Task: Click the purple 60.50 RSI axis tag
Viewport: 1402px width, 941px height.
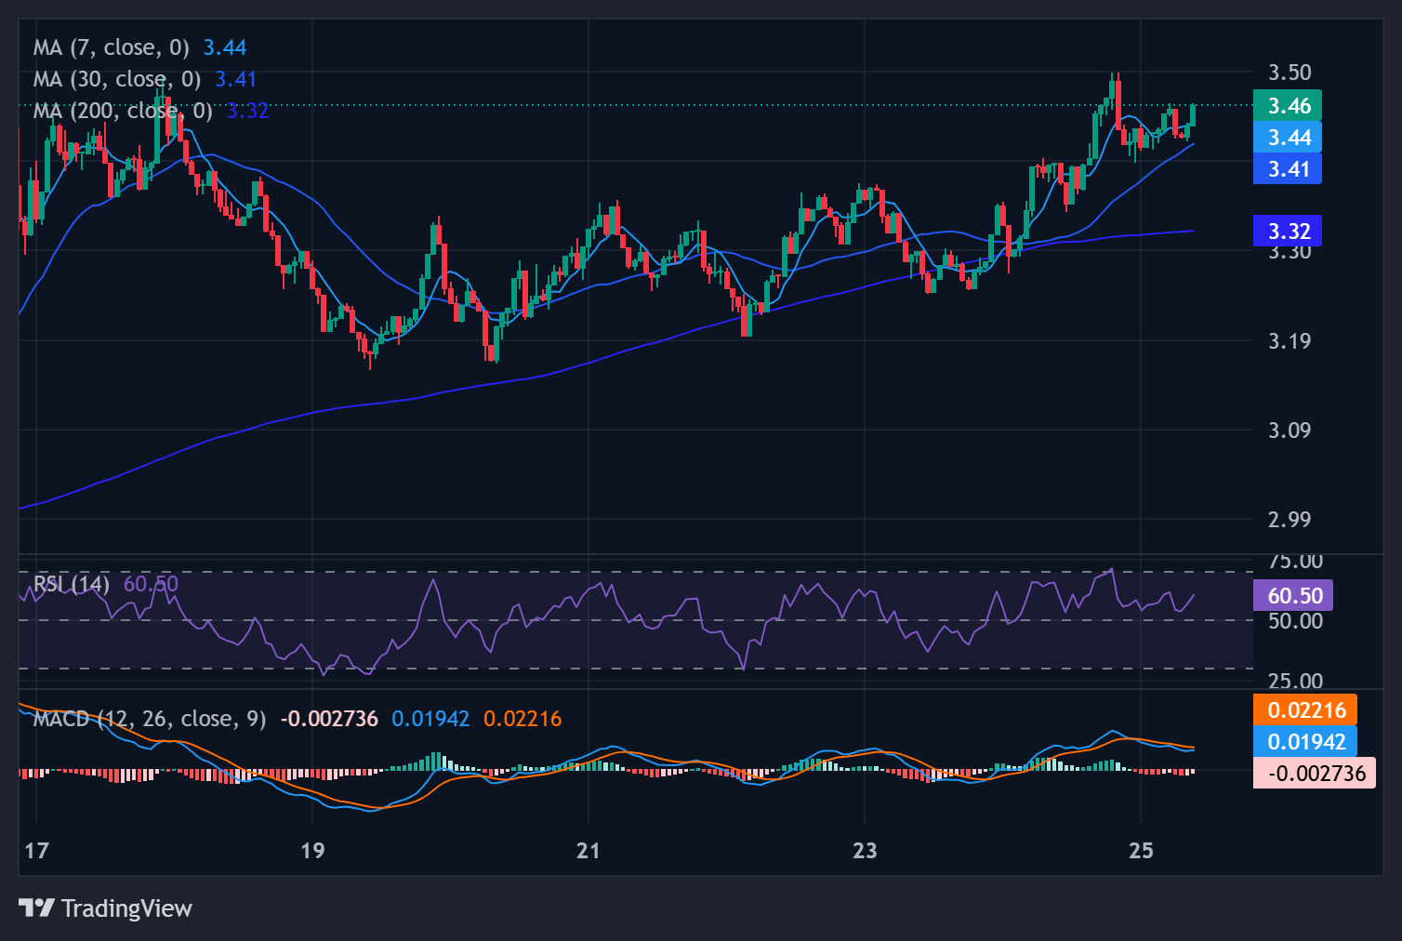Action: click(x=1293, y=595)
